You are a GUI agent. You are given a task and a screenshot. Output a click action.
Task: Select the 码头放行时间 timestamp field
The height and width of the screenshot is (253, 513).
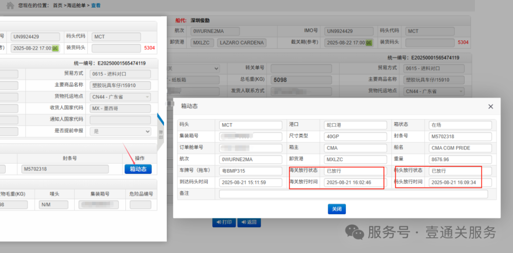(460, 182)
